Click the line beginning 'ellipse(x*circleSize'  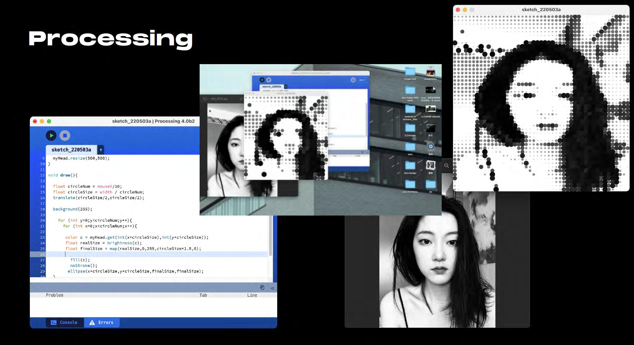pyautogui.click(x=136, y=271)
